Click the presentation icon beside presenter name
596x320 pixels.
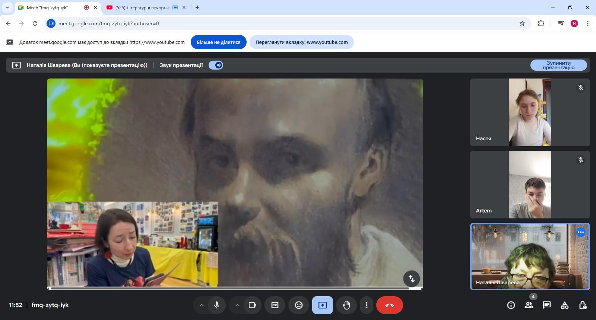click(16, 65)
